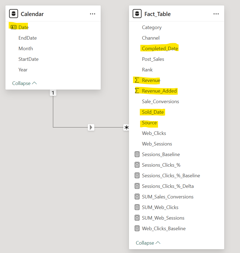The width and height of the screenshot is (240, 253).
Task: Click the Calendar table database icon
Action: 14,14
